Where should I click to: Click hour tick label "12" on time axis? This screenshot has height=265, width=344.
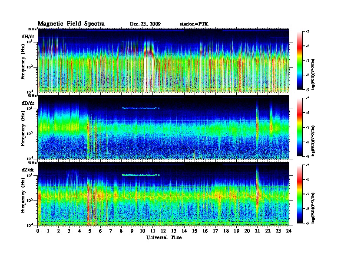click(163, 231)
